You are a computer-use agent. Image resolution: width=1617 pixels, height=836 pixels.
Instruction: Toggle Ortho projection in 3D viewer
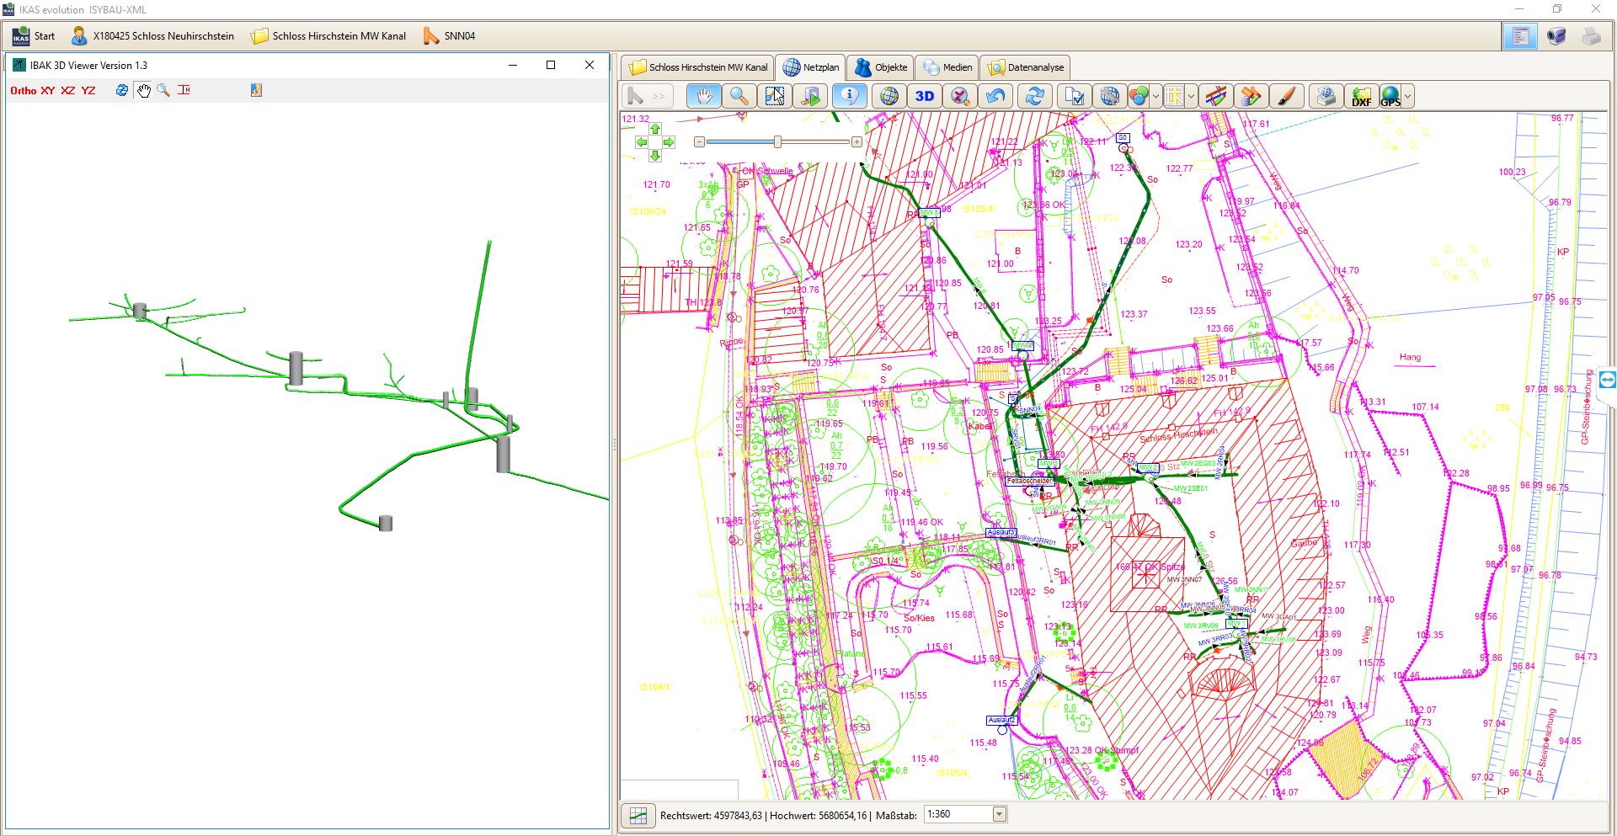(23, 90)
